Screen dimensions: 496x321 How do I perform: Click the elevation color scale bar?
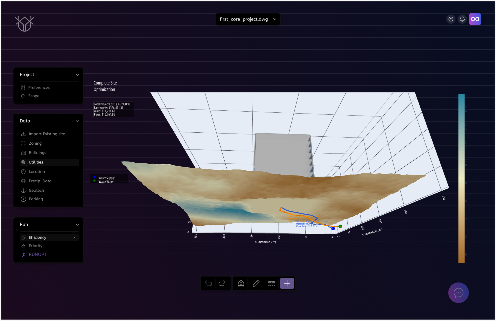point(461,179)
